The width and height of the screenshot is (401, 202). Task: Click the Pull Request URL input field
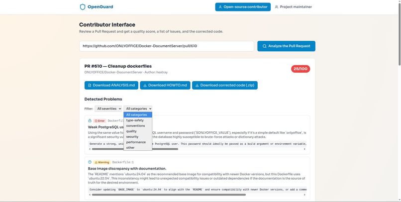tap(167, 46)
